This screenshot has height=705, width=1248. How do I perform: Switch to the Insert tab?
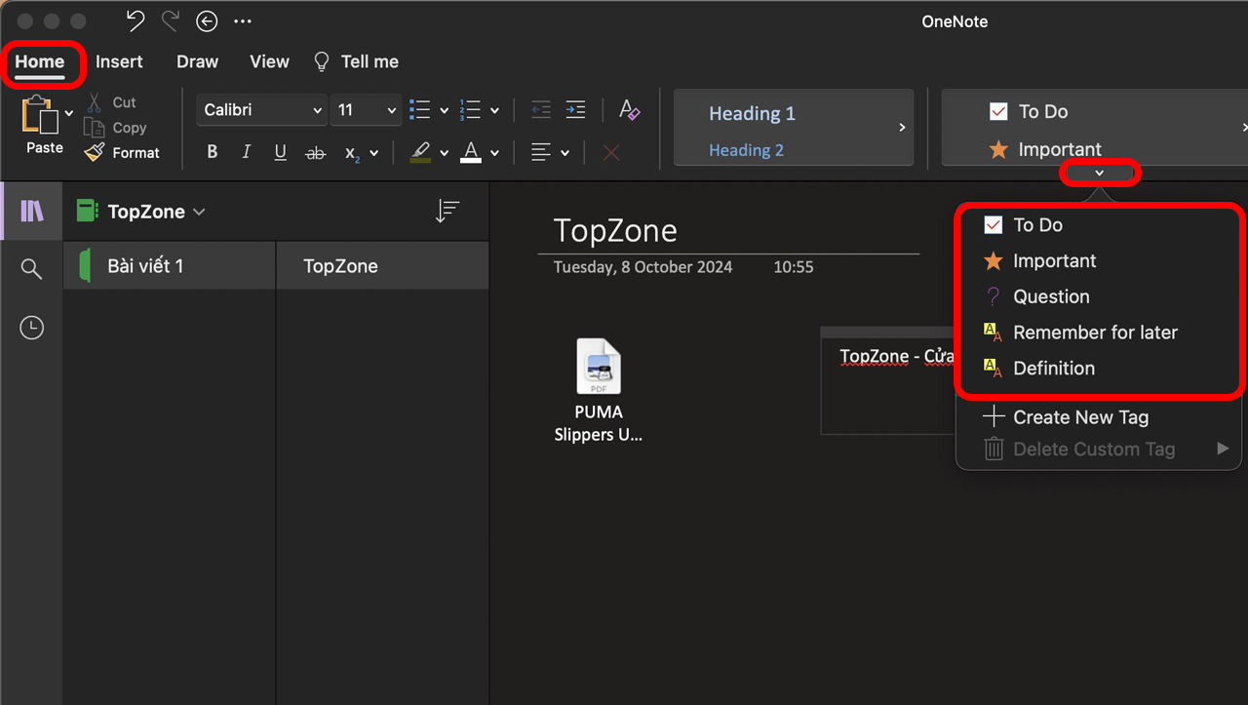point(119,61)
